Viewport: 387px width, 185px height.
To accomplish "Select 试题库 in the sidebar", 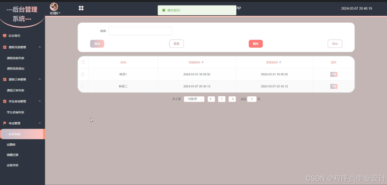I will click(12, 144).
